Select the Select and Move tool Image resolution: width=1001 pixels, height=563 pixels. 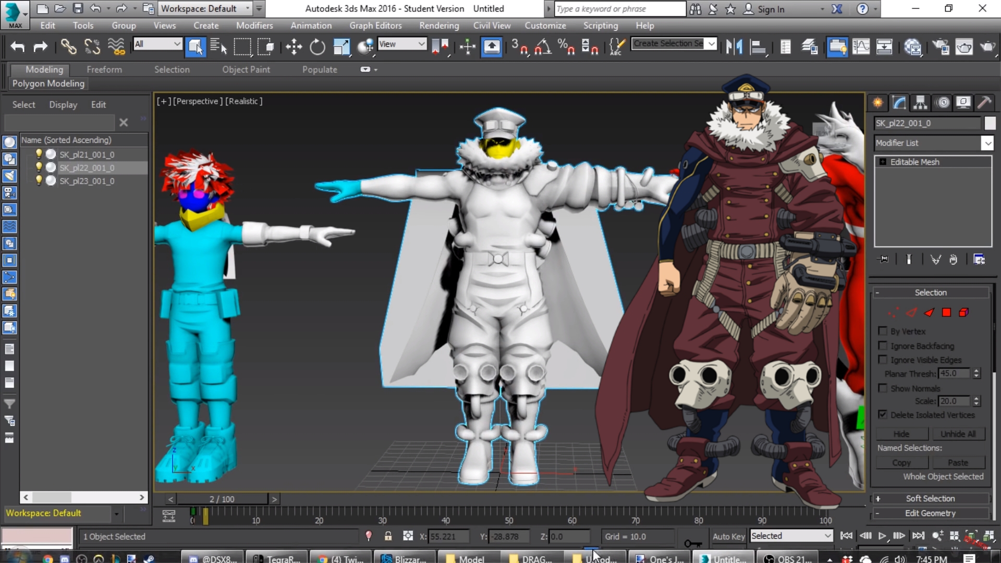[x=294, y=47]
